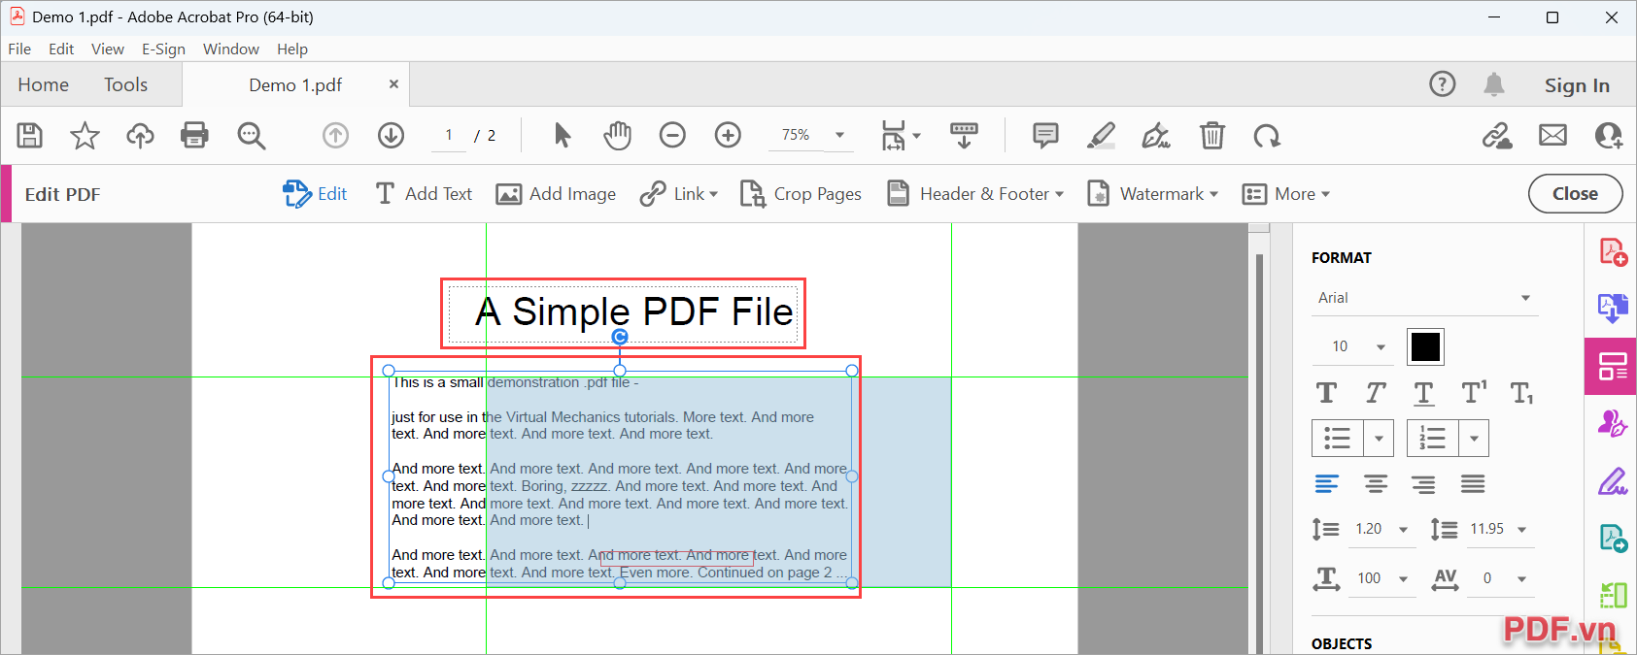Switch to the Home tab

(x=44, y=84)
